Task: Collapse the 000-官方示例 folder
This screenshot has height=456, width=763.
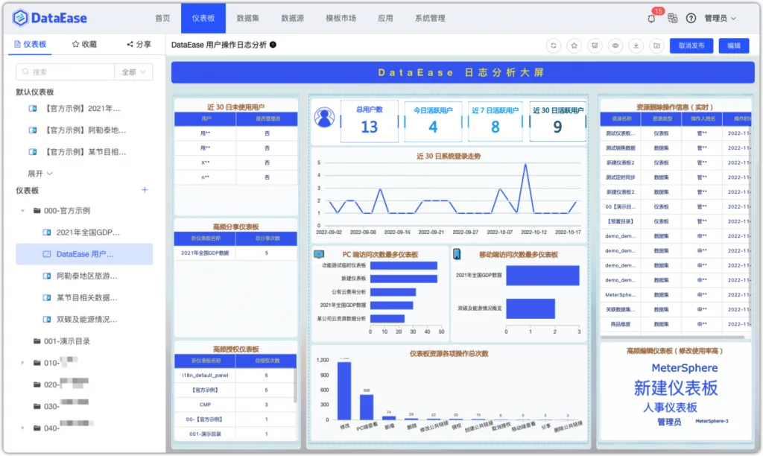Action: (23, 211)
